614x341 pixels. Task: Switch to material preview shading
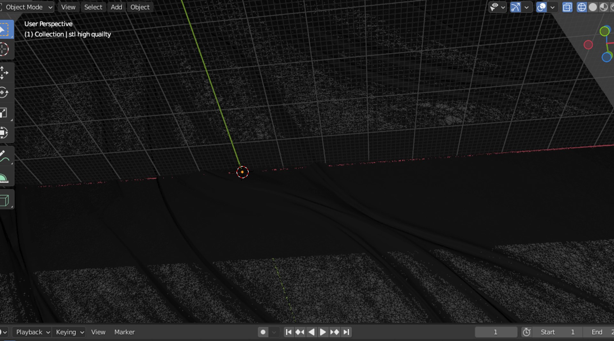point(603,7)
